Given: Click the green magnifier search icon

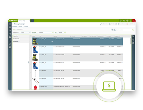Looking at the screenshot, I should [133, 30].
